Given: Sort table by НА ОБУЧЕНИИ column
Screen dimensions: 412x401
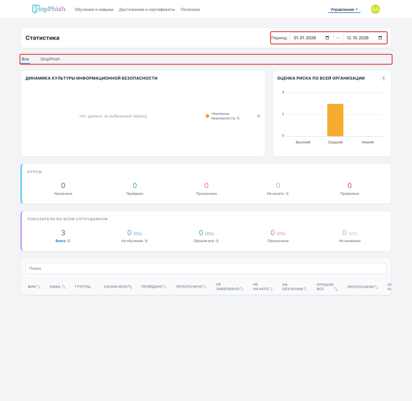Looking at the screenshot, I should point(305,289).
